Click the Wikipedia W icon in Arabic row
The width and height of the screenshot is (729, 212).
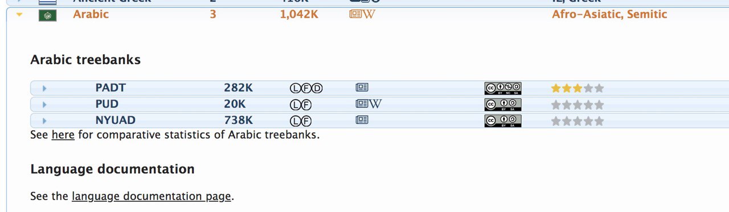369,14
